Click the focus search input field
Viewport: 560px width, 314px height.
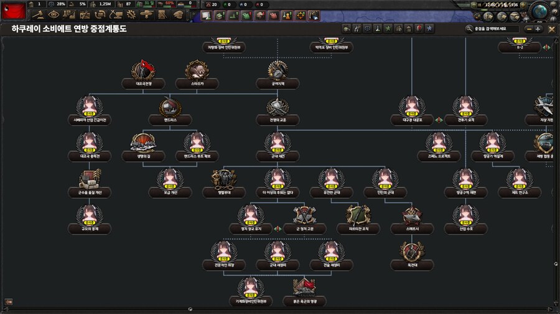pyautogui.click(x=495, y=29)
